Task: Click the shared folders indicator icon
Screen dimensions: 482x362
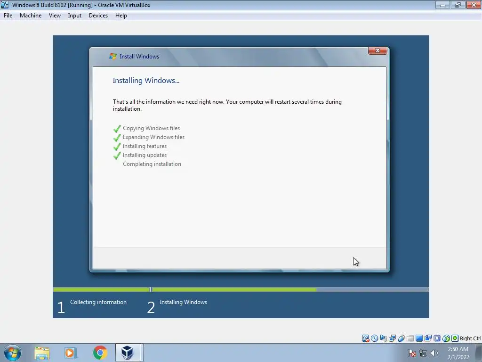Action: [410, 338]
